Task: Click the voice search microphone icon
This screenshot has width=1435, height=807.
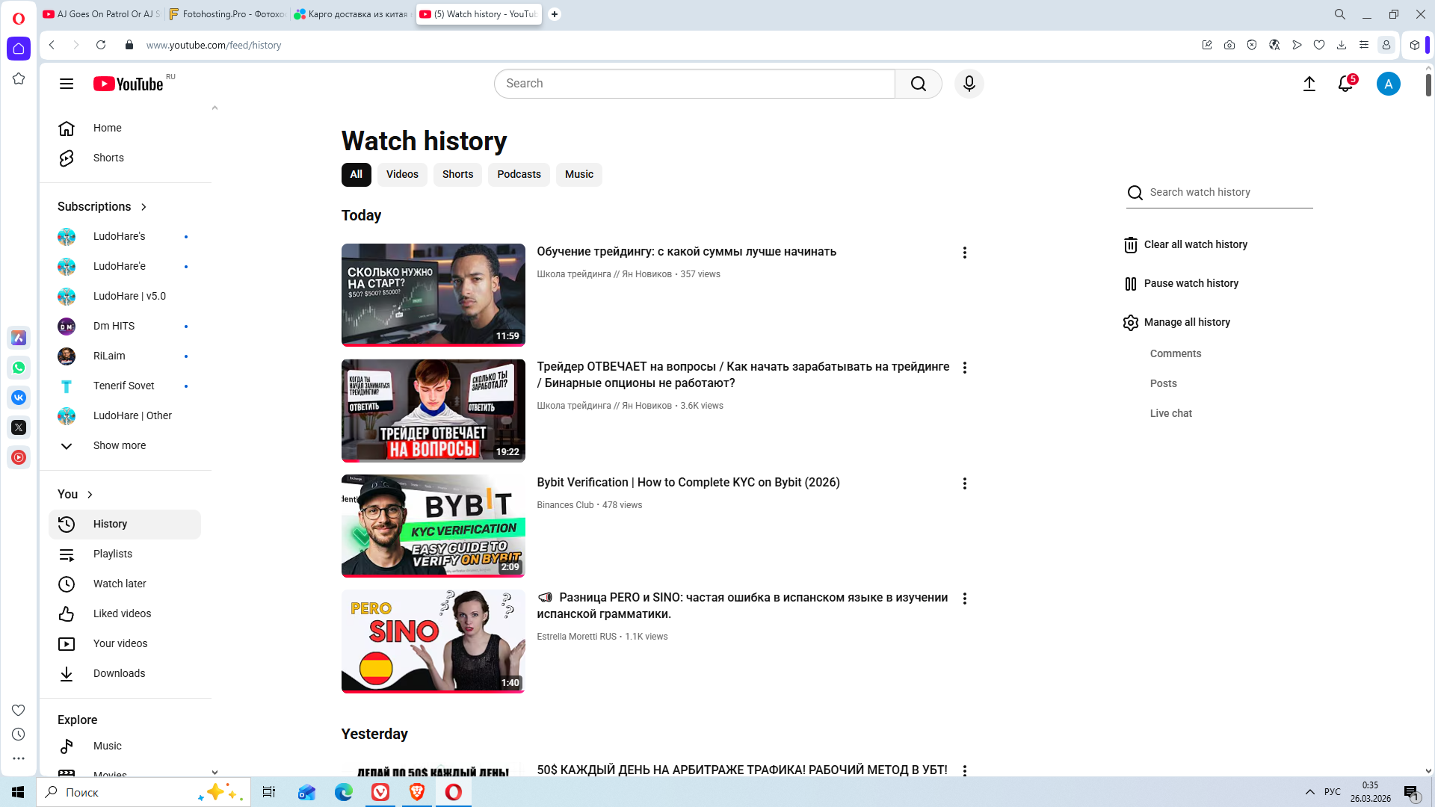Action: (x=969, y=84)
